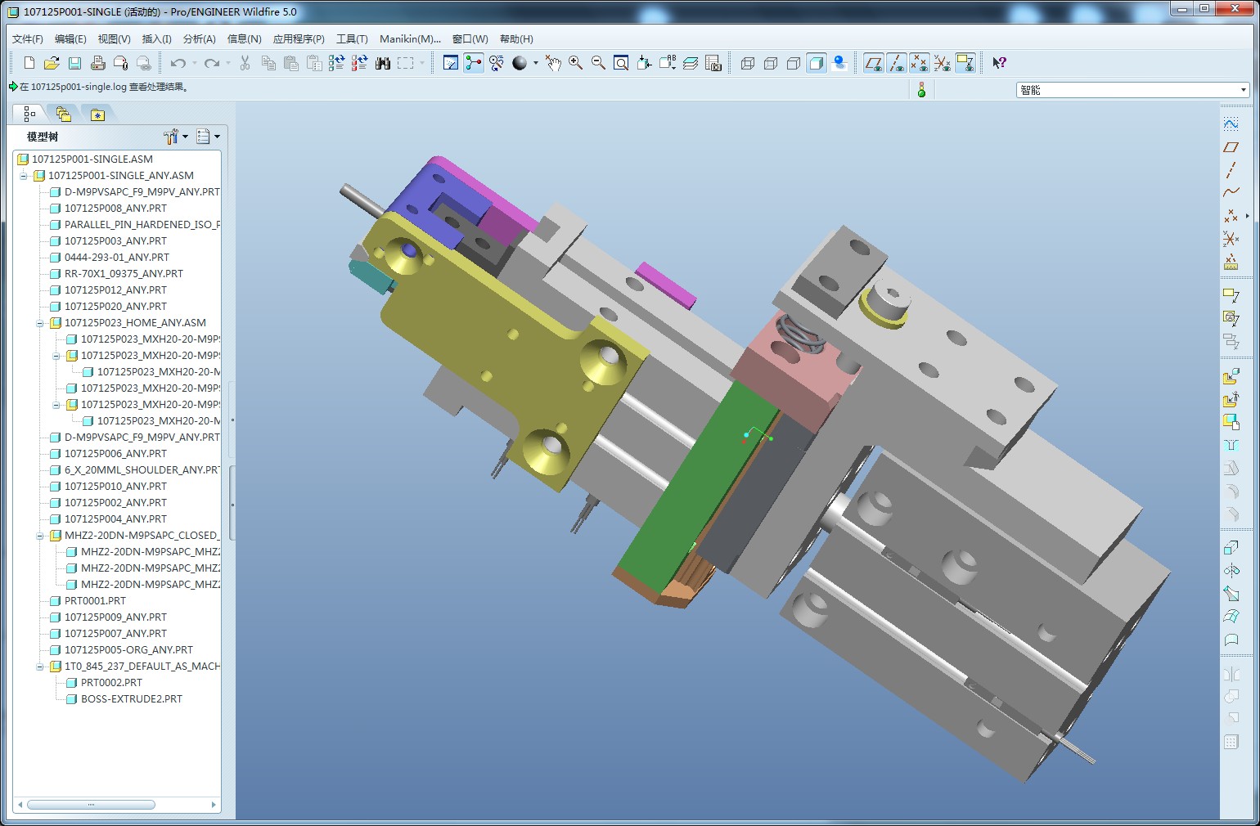Image resolution: width=1260 pixels, height=826 pixels.
Task: Toggle datum axes display
Action: [897, 63]
